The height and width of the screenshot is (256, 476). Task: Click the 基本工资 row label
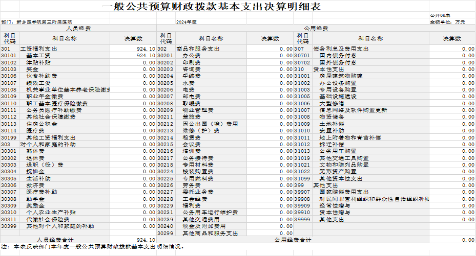click(x=38, y=55)
